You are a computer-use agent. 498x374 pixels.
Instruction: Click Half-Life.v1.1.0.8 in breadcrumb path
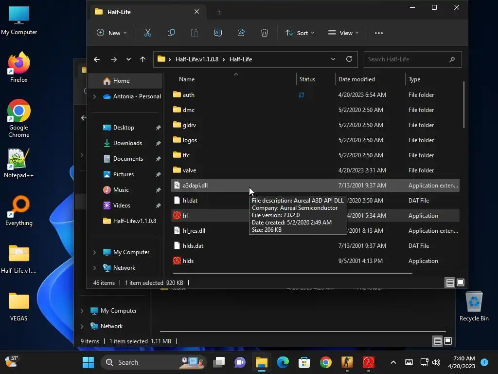pos(197,59)
